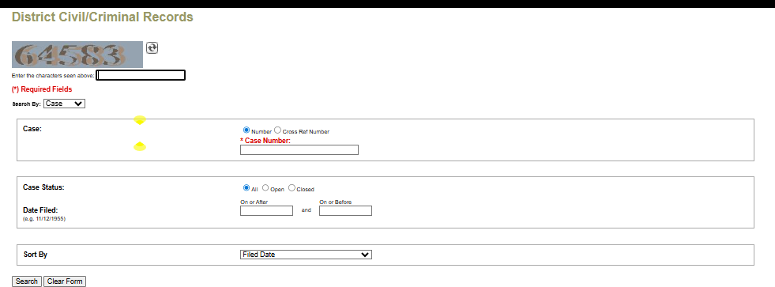This screenshot has width=775, height=287.
Task: Click the Search button
Action: point(27,281)
